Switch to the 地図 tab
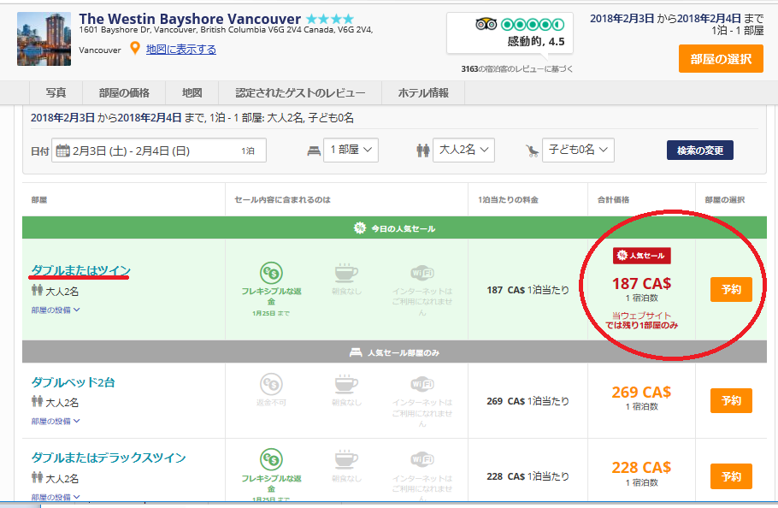The height and width of the screenshot is (508, 778). pyautogui.click(x=192, y=92)
